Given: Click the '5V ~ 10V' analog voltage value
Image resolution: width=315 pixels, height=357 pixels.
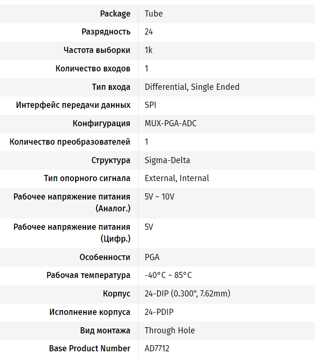Looking at the screenshot, I should pos(159,197).
